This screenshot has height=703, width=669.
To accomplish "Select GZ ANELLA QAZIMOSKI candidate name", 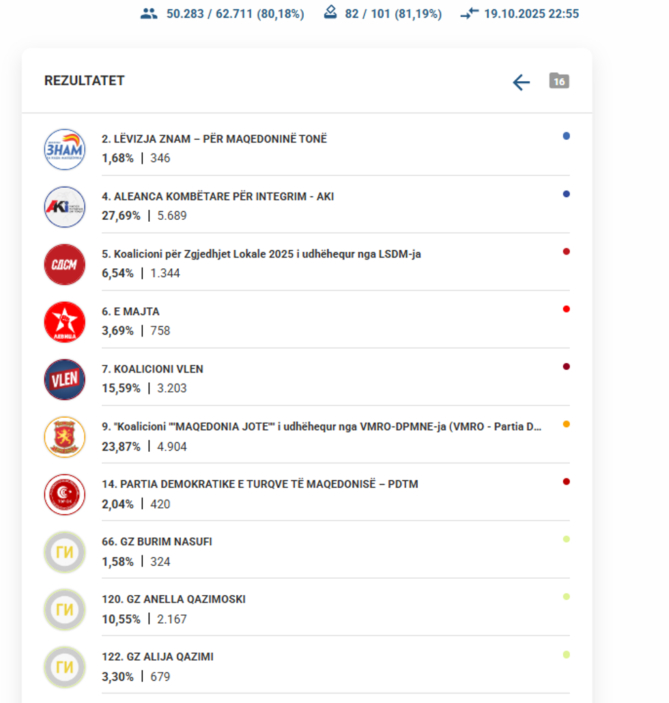I will point(173,599).
